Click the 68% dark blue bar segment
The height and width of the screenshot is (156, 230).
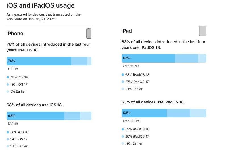(35, 116)
